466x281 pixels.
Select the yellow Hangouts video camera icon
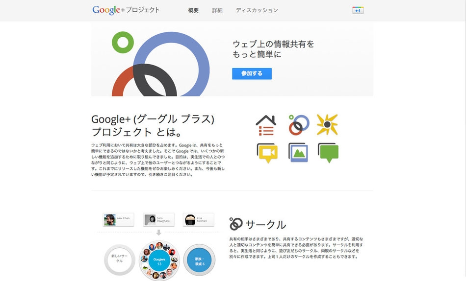point(267,153)
